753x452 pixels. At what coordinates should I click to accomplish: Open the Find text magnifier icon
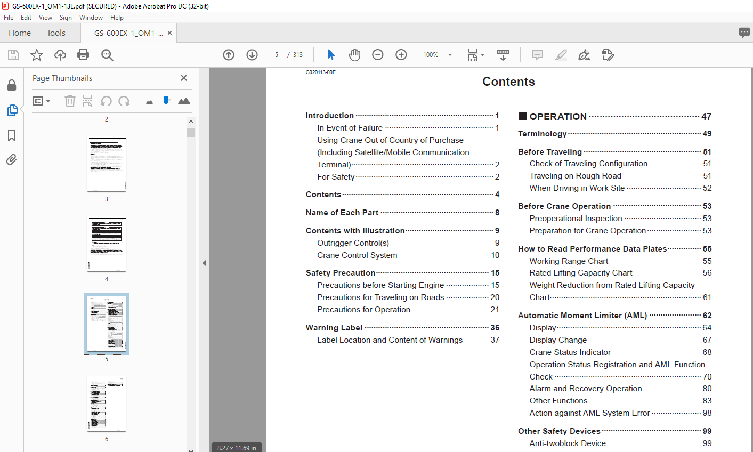coord(107,55)
